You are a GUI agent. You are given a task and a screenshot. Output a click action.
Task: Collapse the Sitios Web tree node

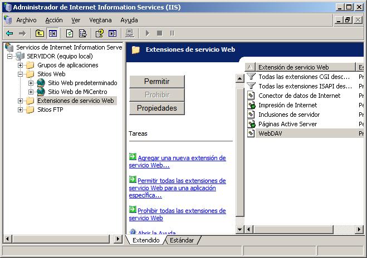21,74
